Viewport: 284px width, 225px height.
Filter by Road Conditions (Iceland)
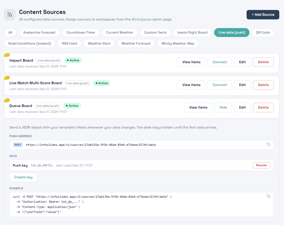[30, 44]
